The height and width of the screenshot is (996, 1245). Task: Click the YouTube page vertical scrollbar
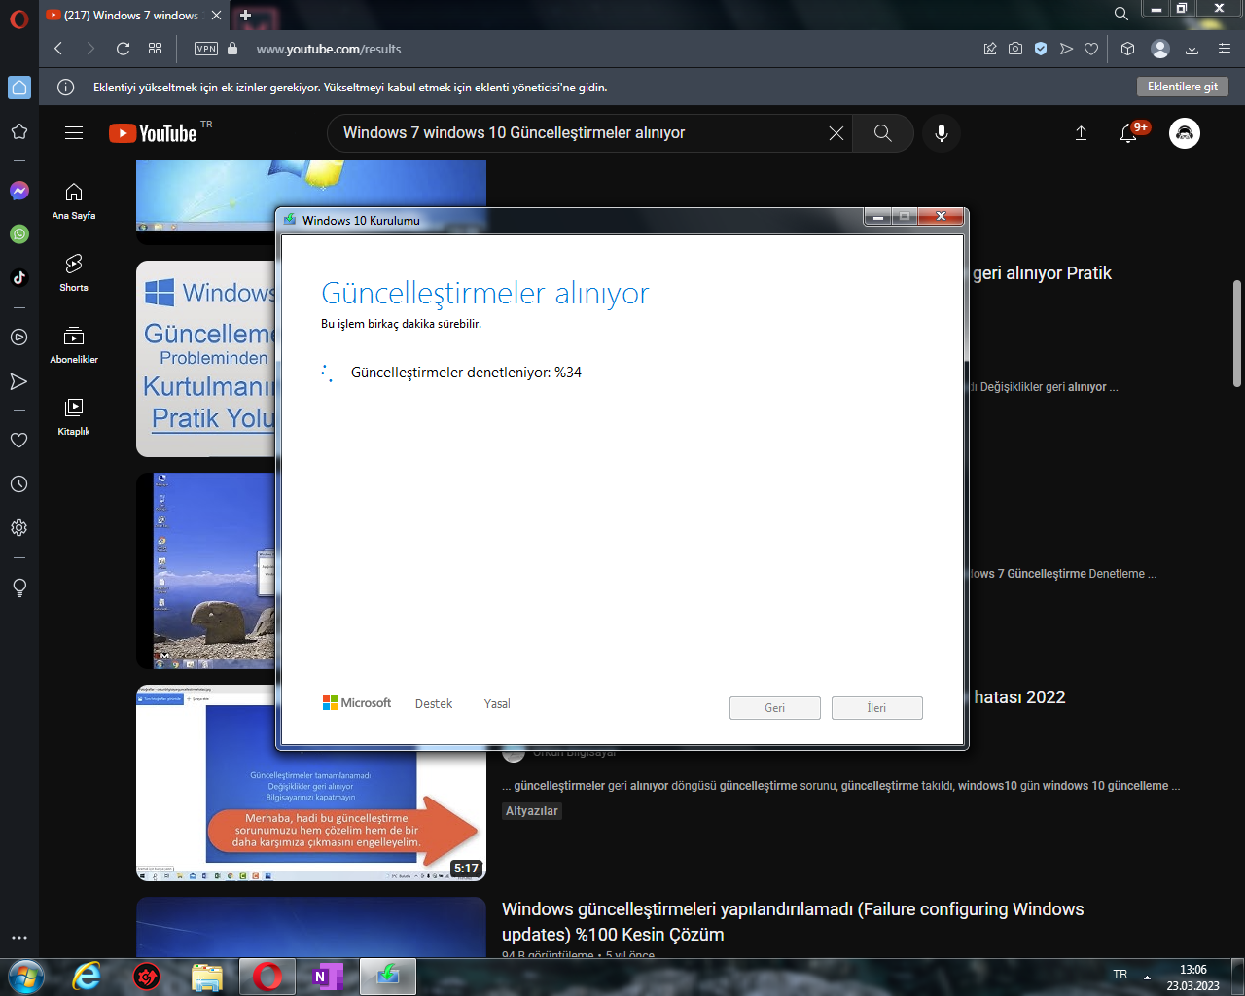(x=1237, y=334)
